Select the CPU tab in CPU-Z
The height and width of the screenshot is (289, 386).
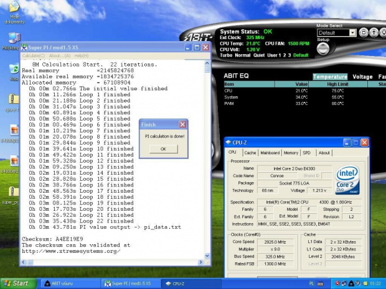pos(232,152)
